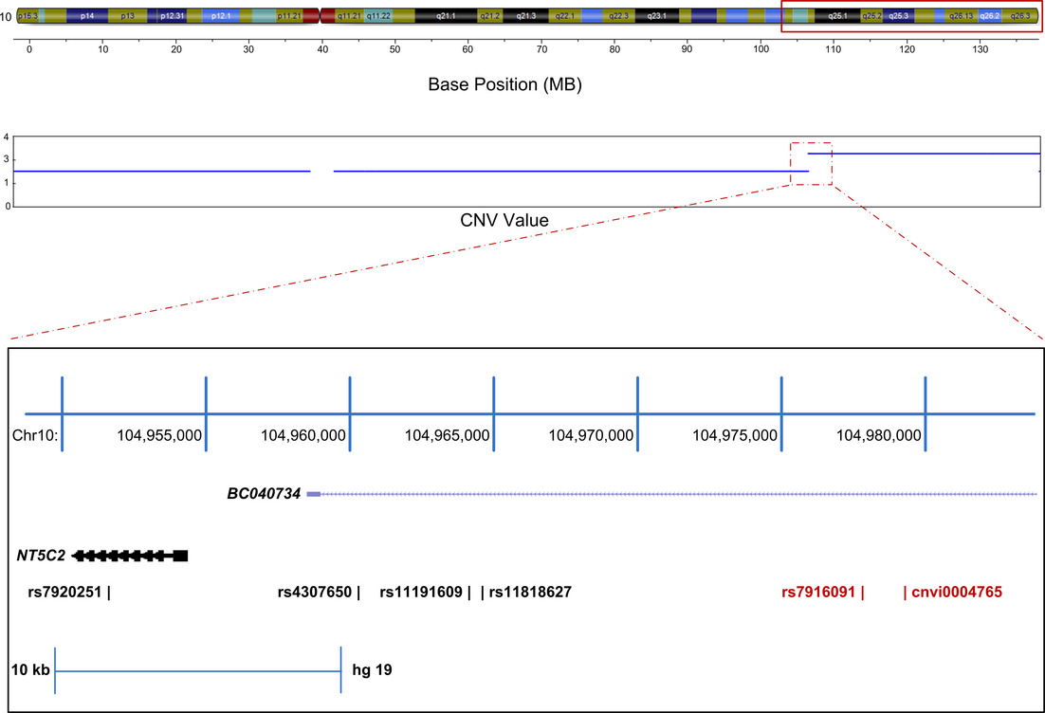
Task: Click the NT5C2 gene name
Action: [x=42, y=555]
